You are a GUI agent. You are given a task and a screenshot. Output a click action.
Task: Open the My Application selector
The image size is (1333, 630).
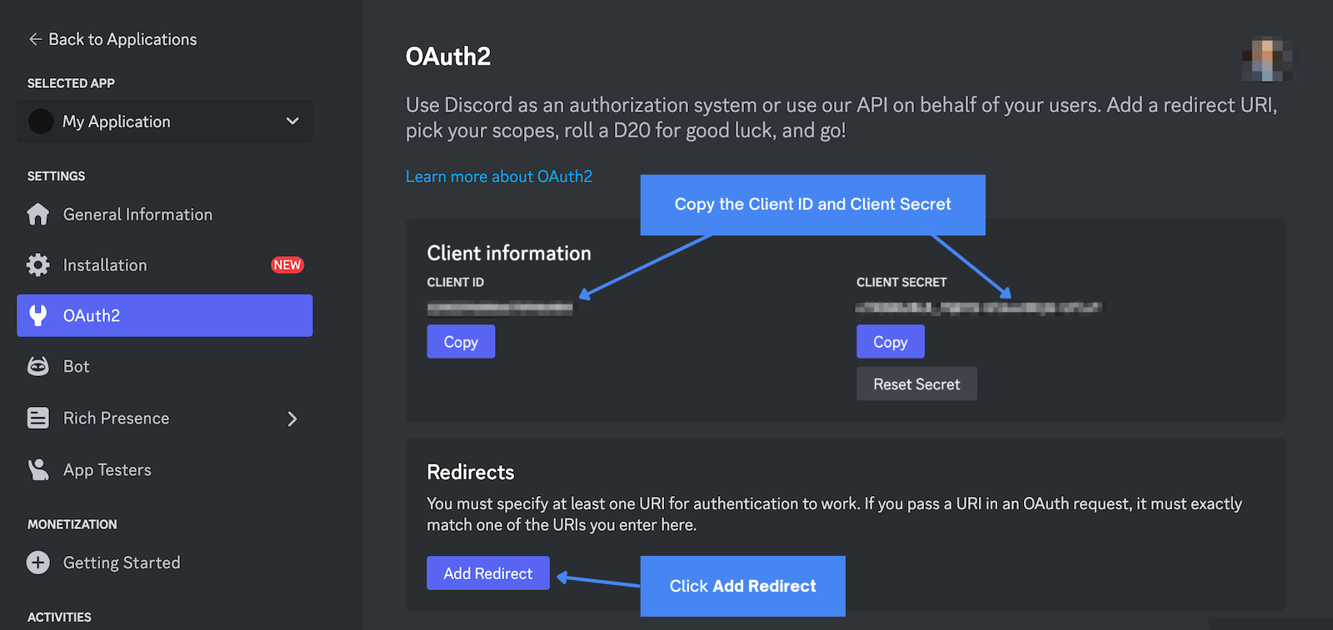coord(164,122)
